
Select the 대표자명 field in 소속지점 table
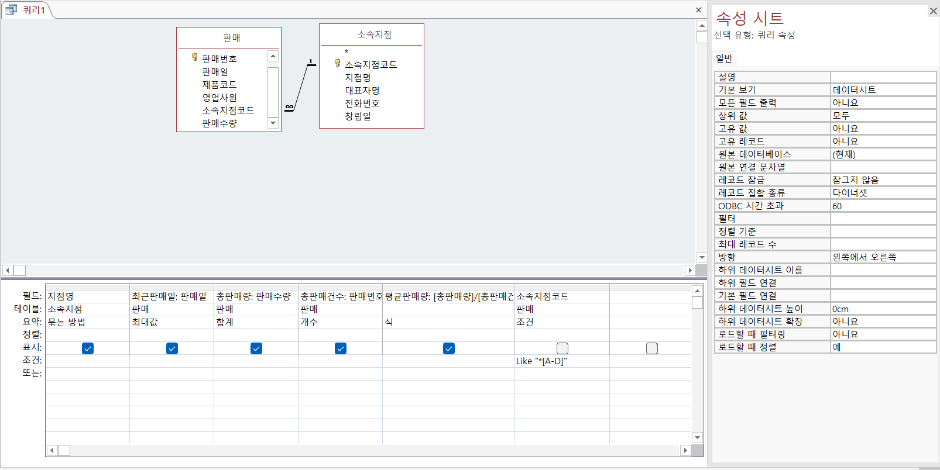[362, 91]
